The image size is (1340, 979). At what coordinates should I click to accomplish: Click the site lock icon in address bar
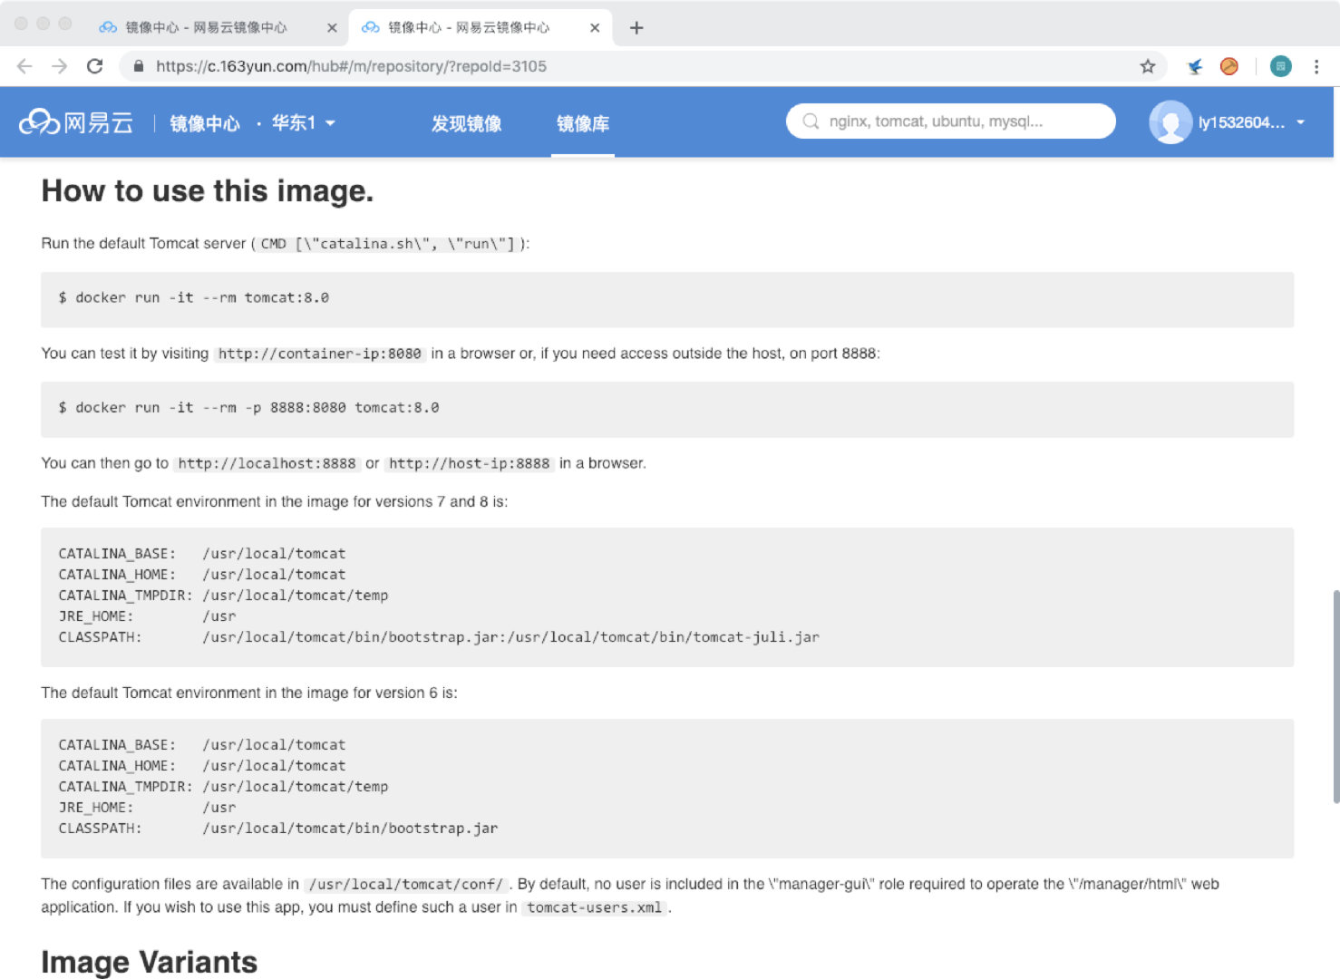coord(139,66)
